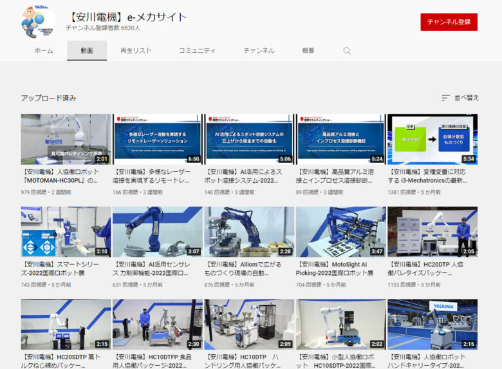
Task: Play the 2:10 スマートシリーズ video thumbnail
Action: (x=66, y=232)
